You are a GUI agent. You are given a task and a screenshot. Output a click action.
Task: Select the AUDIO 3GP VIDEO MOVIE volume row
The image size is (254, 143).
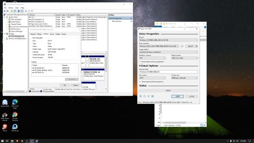68,26
